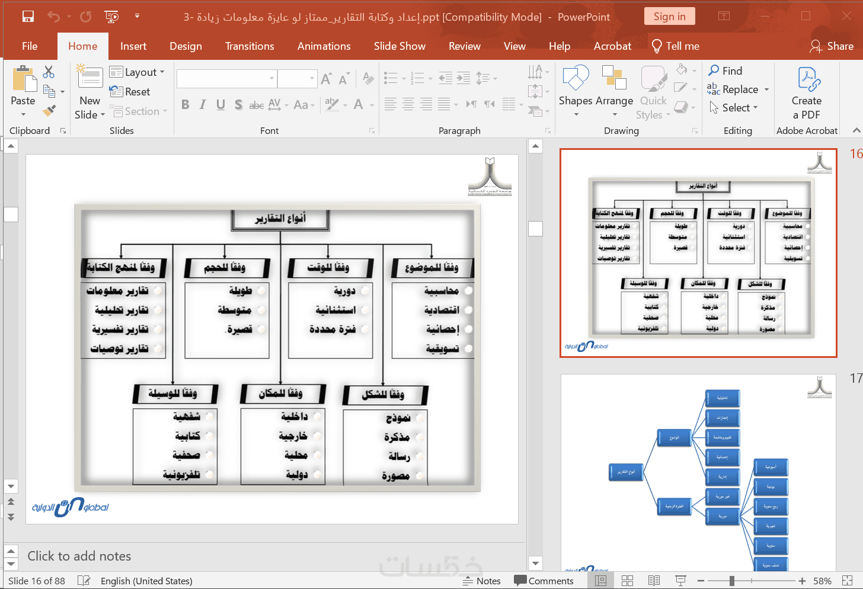Toggle Bold formatting
This screenshot has width=863, height=589.
(x=186, y=105)
